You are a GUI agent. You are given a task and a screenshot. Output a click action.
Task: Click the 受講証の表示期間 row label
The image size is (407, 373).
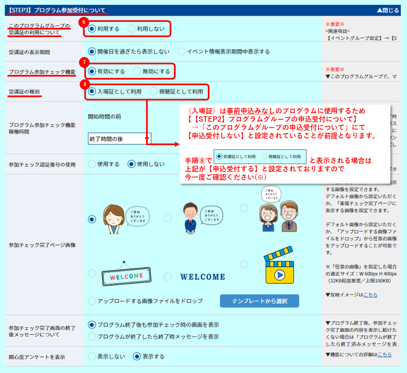[x=29, y=52]
